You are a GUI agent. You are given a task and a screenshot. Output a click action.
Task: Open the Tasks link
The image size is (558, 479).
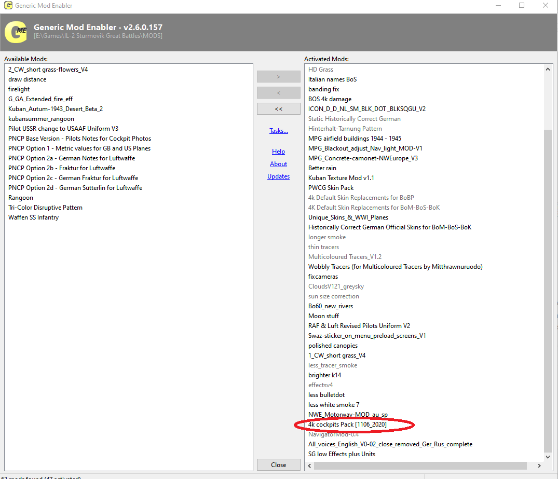279,131
